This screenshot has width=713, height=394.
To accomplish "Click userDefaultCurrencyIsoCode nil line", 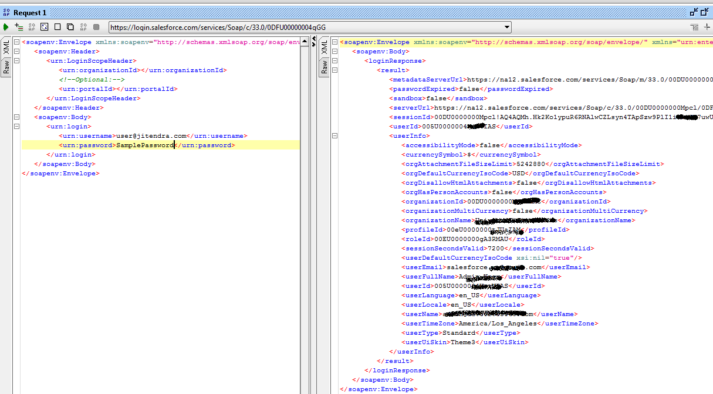I will (492, 258).
